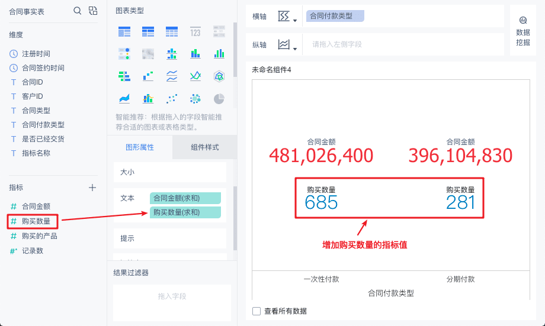Click the plus icon to add 指标
545x326 pixels.
click(92, 188)
